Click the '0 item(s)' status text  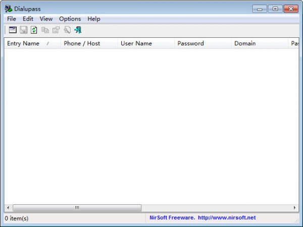(x=17, y=218)
